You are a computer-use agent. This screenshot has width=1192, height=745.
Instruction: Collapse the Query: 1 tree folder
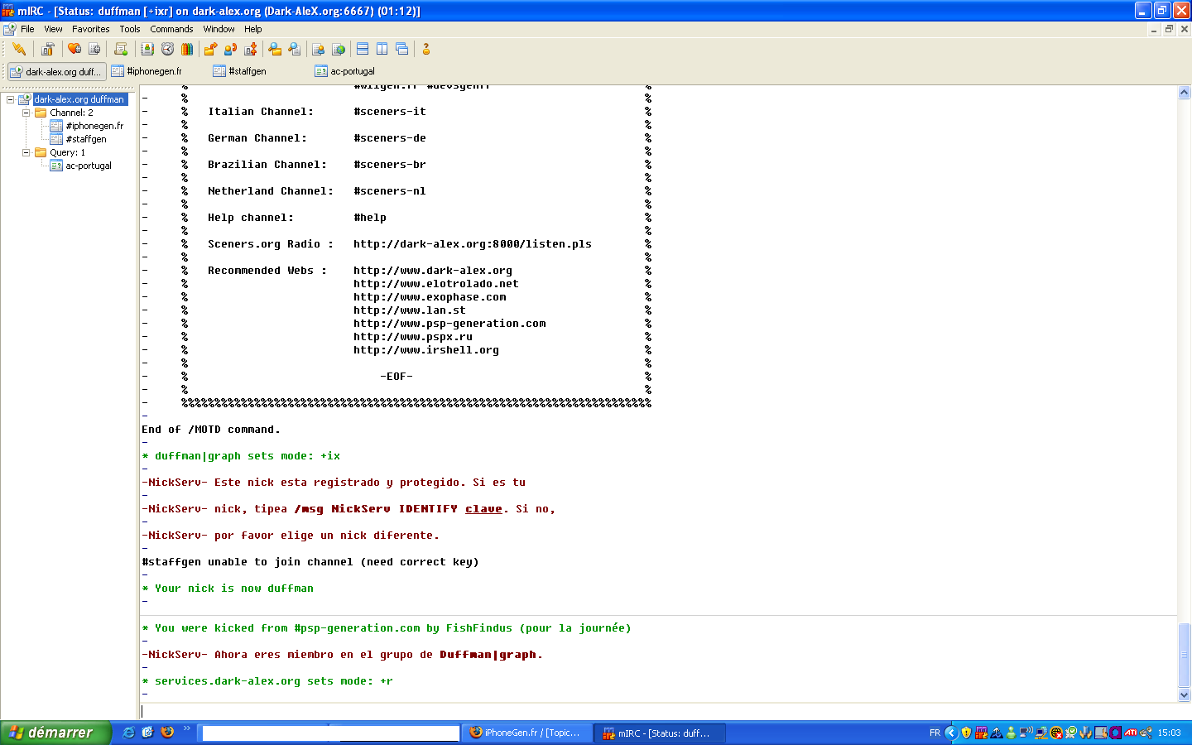coord(26,152)
